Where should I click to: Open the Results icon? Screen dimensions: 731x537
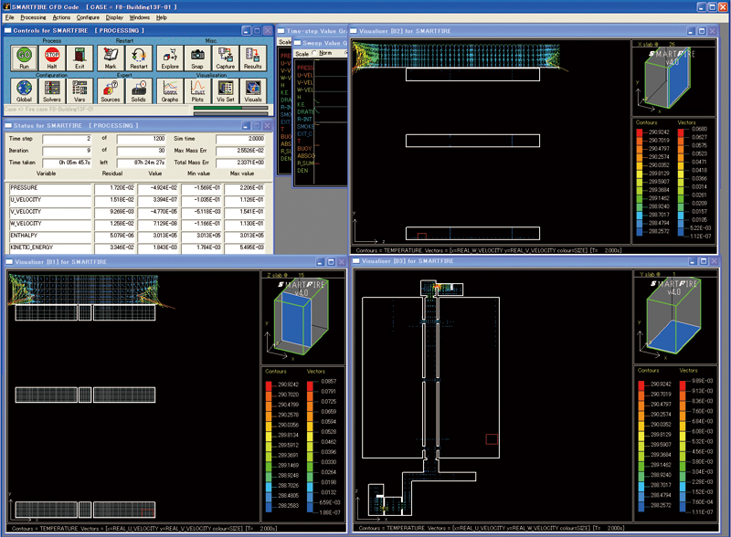point(253,58)
